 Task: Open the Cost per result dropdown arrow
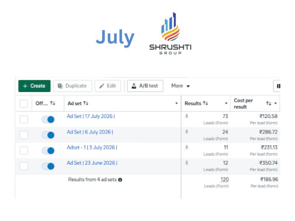tap(275, 103)
